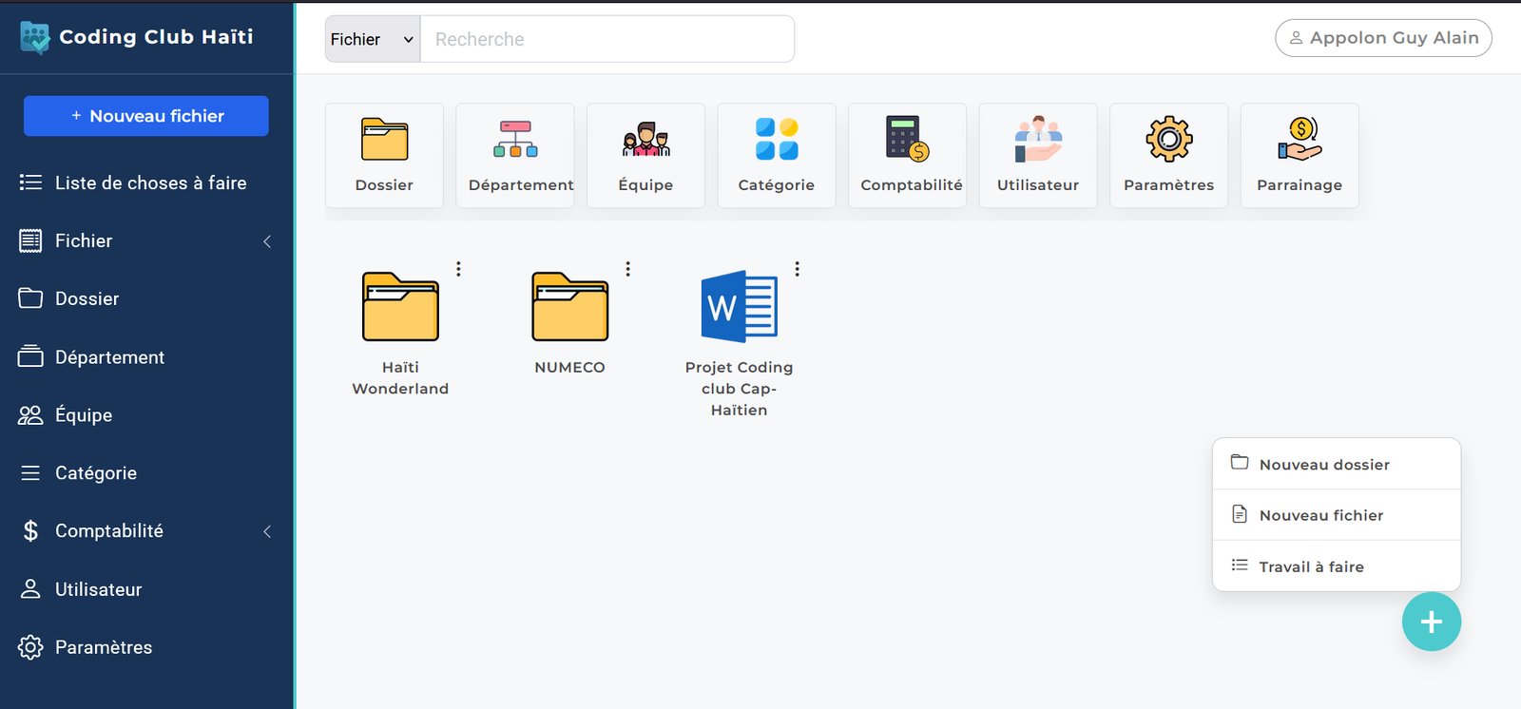Expand the Fichier sidebar submenu
1521x709 pixels.
click(267, 241)
